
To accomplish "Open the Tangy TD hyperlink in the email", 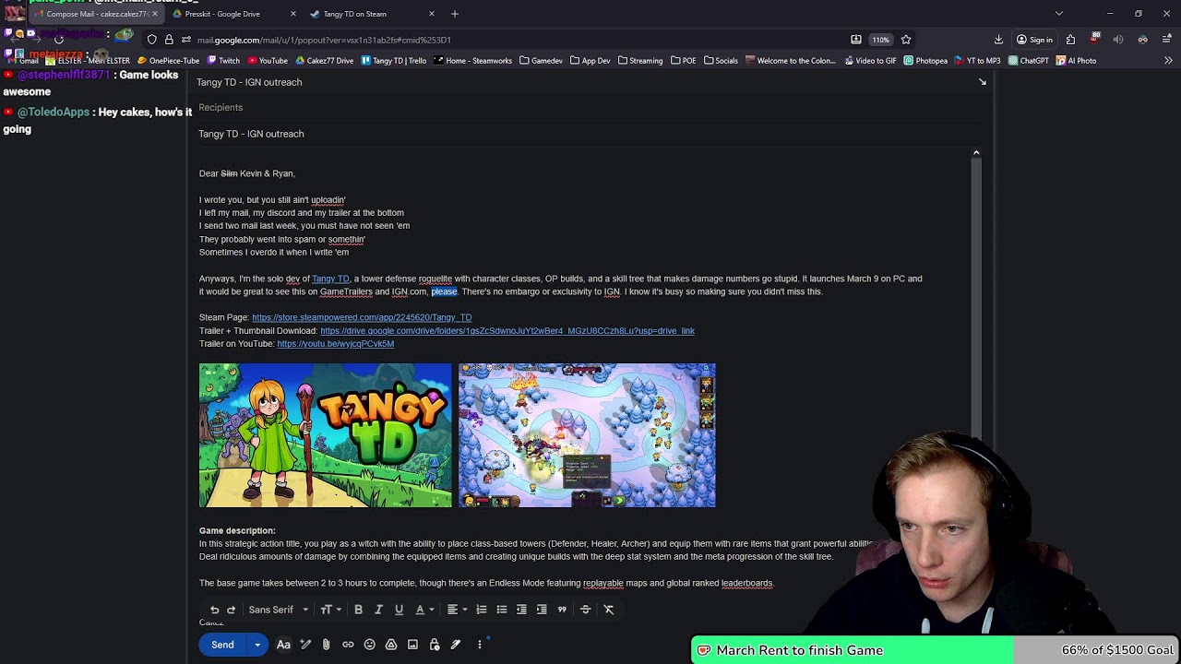I will [330, 279].
